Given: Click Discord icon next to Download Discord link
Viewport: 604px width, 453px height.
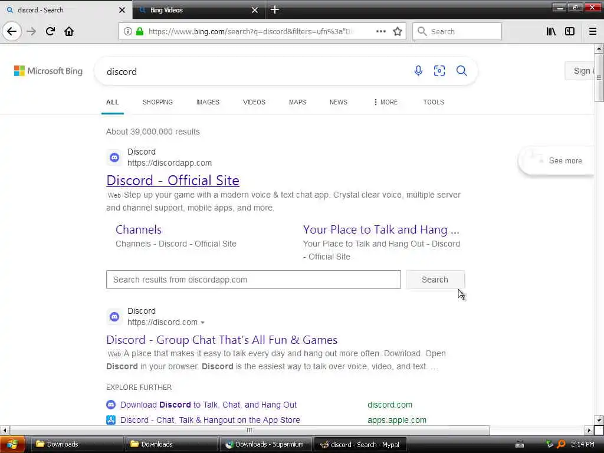Looking at the screenshot, I should tap(111, 405).
